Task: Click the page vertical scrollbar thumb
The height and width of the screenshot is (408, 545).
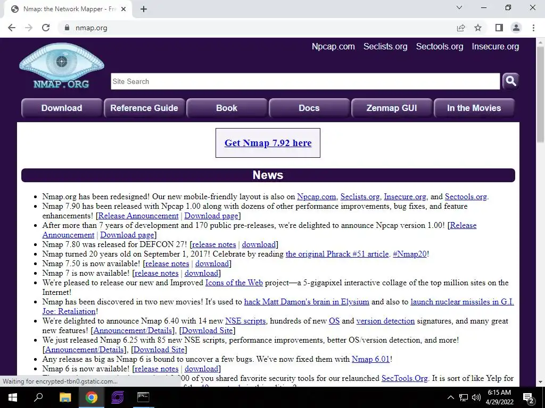Action: coord(540,93)
